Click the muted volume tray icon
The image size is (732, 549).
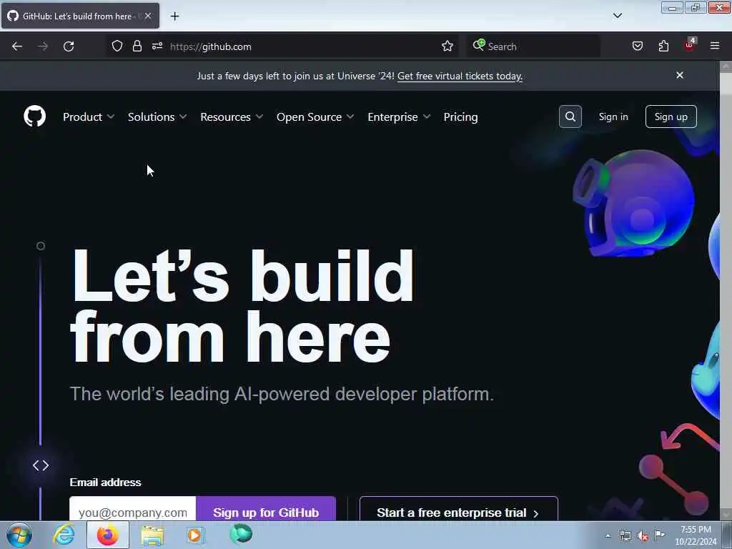tap(643, 536)
